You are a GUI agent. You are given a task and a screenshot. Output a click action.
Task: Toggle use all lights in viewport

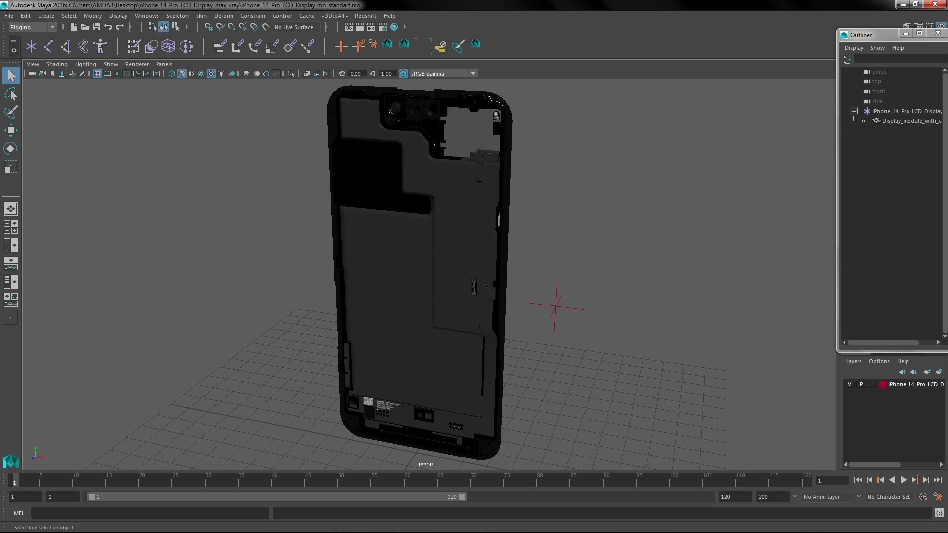221,74
